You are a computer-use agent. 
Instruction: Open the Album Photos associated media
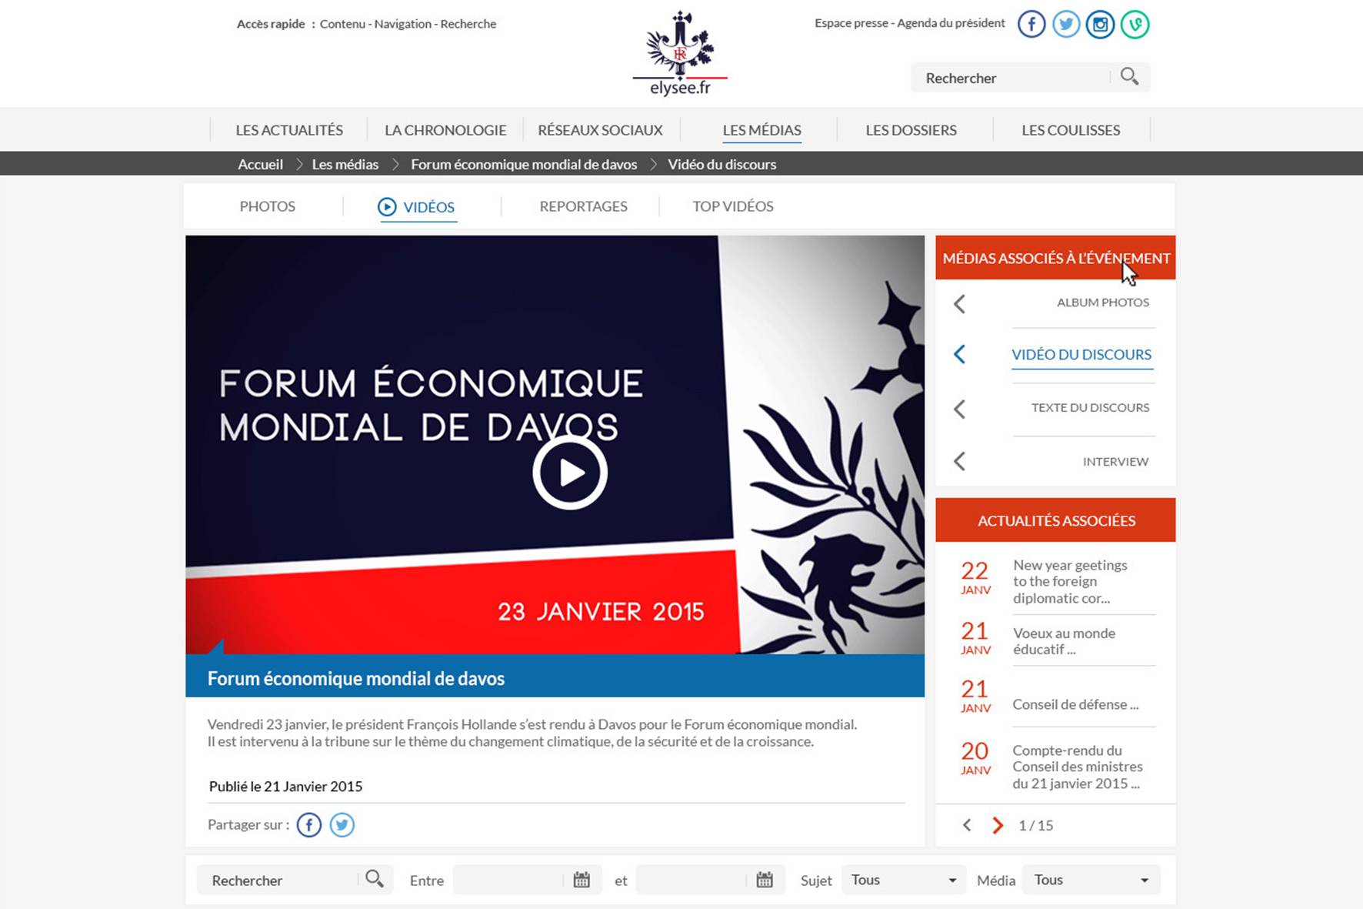1102,302
